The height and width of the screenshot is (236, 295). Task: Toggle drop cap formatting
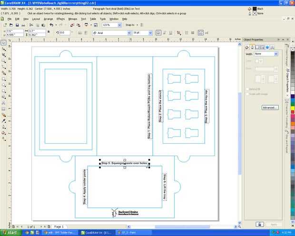[x=193, y=33]
